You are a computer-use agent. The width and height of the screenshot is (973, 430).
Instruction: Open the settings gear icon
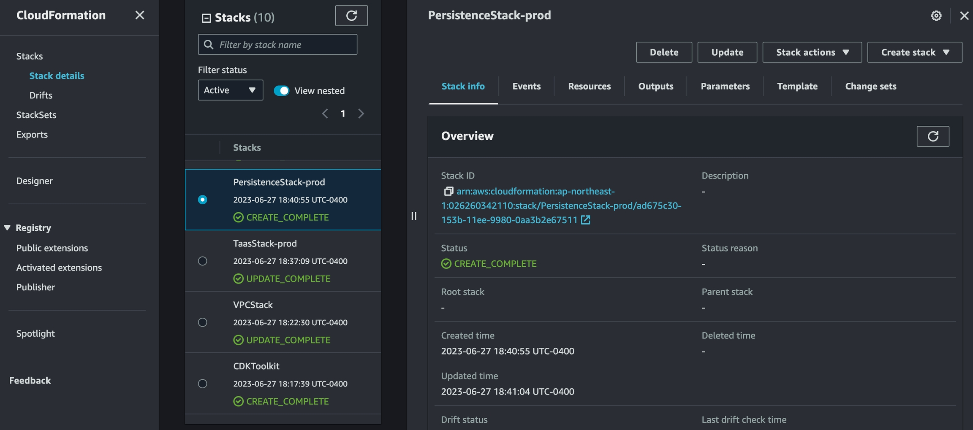coord(936,16)
